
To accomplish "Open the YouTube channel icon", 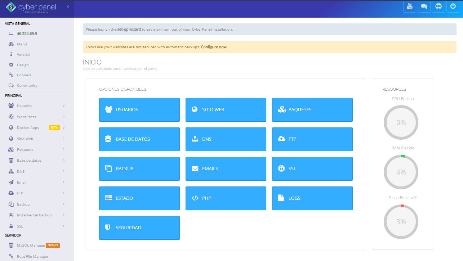I will [x=409, y=6].
